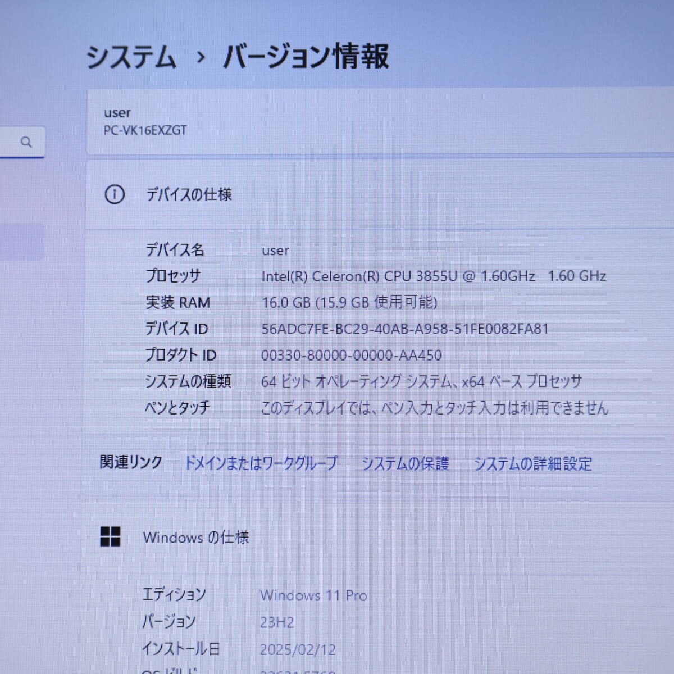
Task: Select device ID 56ADC7FE-BC29-40AB-A958-51FE0082FA81
Action: (x=405, y=329)
